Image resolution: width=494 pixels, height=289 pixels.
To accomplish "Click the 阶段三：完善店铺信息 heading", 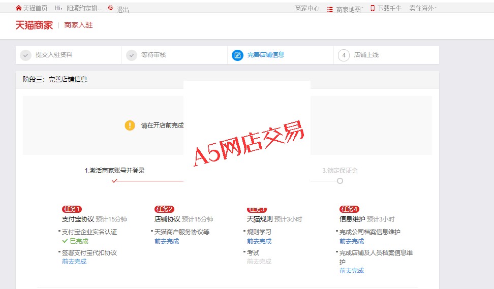I will pos(55,79).
